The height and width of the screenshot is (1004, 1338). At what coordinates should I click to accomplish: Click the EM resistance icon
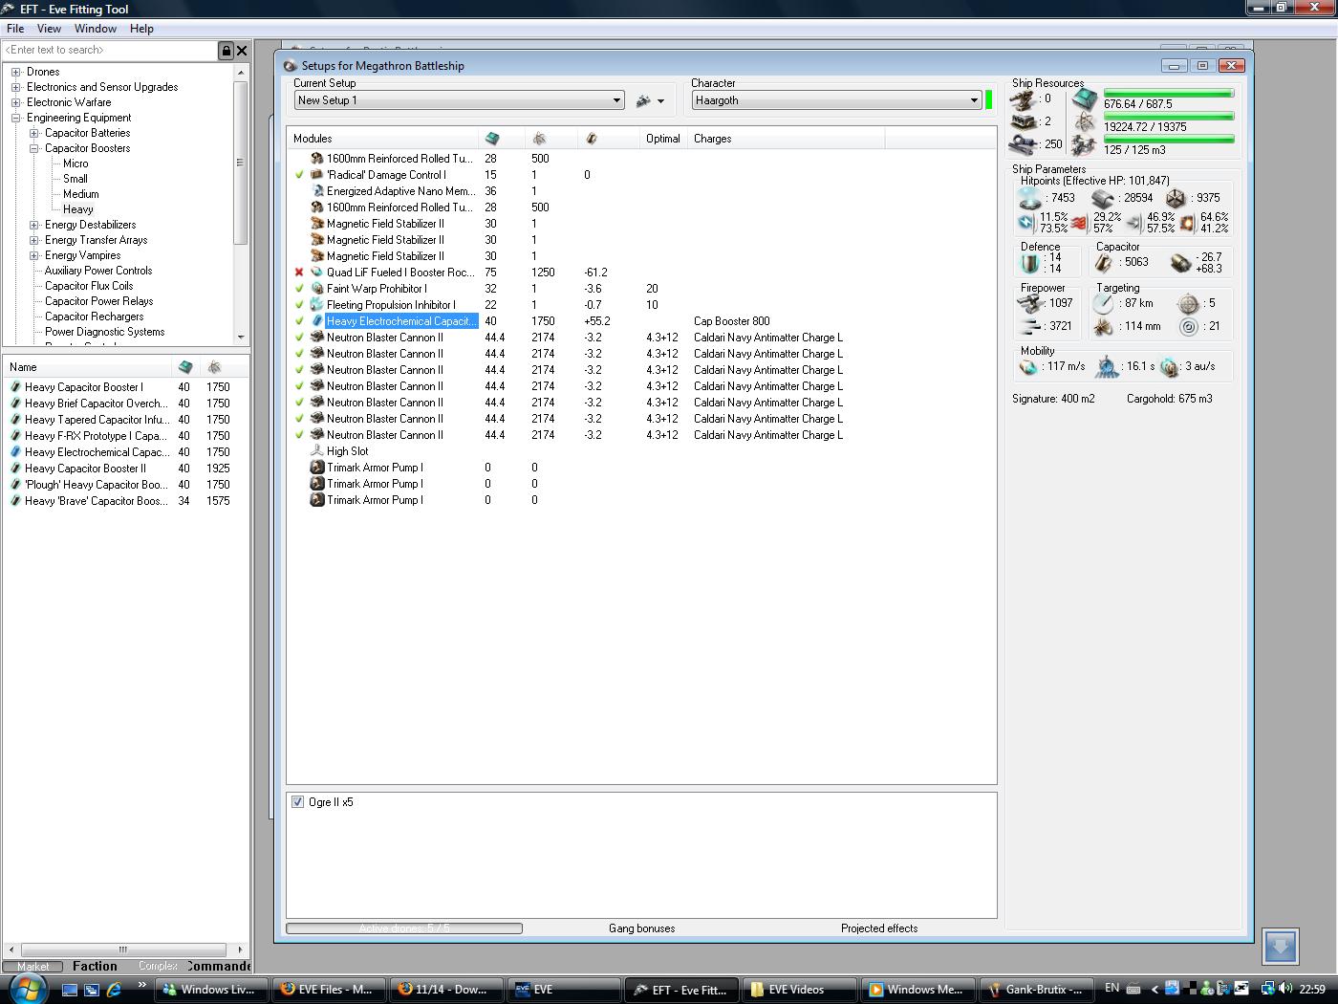pyautogui.click(x=1025, y=223)
